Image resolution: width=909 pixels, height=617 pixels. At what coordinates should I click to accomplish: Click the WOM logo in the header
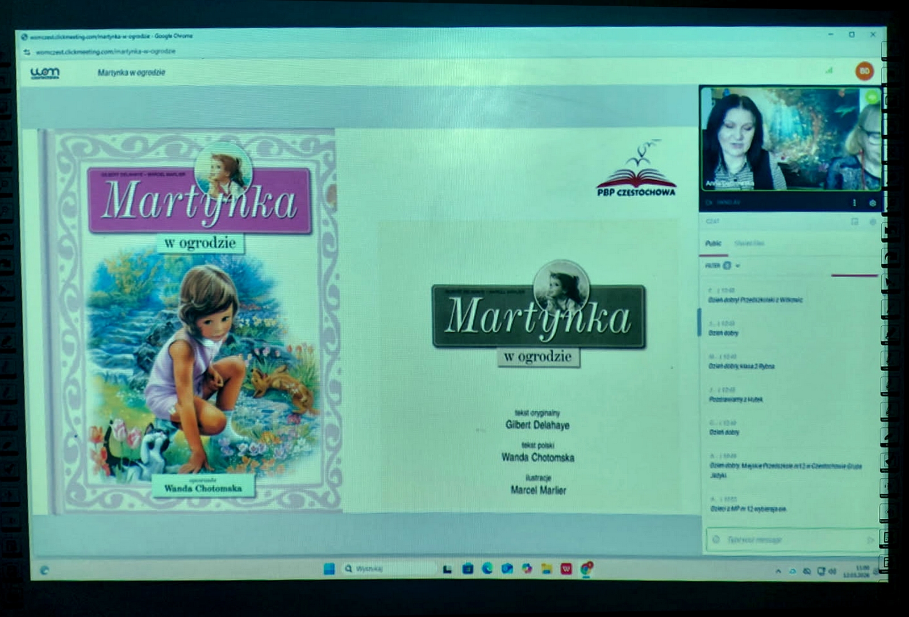click(x=45, y=73)
